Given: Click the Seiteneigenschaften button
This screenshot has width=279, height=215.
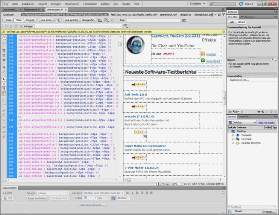Looking at the screenshot, I should pyautogui.click(x=92, y=205).
